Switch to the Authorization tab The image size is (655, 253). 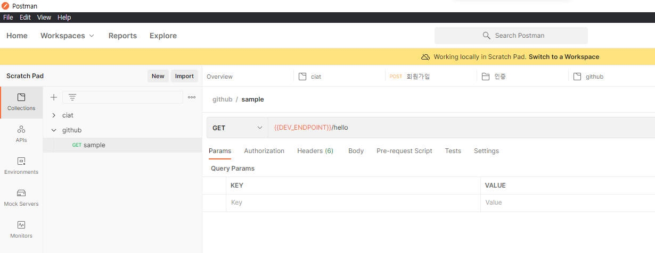point(264,151)
